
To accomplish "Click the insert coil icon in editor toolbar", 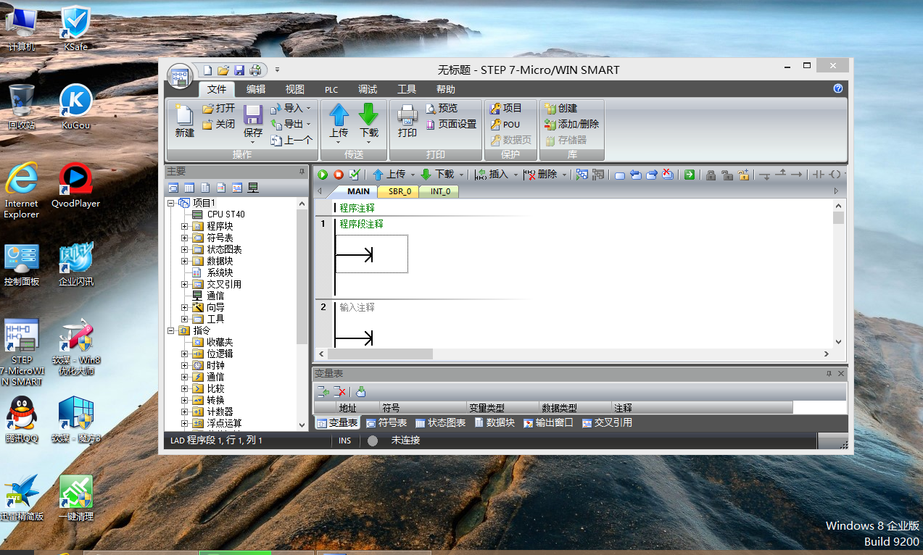I will tap(835, 175).
